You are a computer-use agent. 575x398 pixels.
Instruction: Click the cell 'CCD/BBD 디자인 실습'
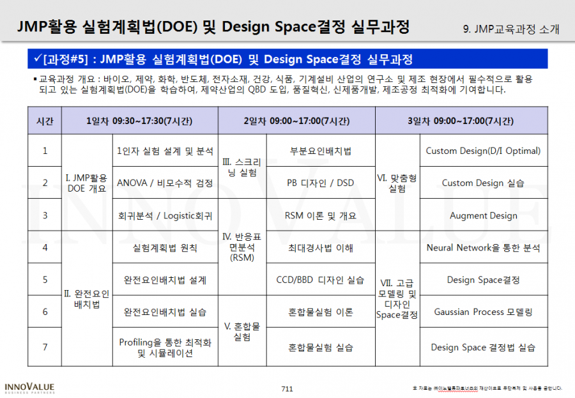(x=321, y=280)
